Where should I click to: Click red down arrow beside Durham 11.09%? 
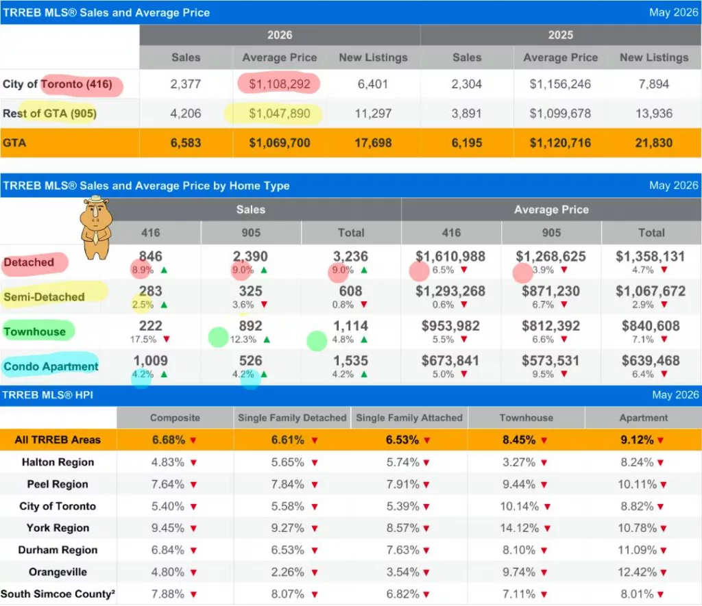pyautogui.click(x=664, y=551)
